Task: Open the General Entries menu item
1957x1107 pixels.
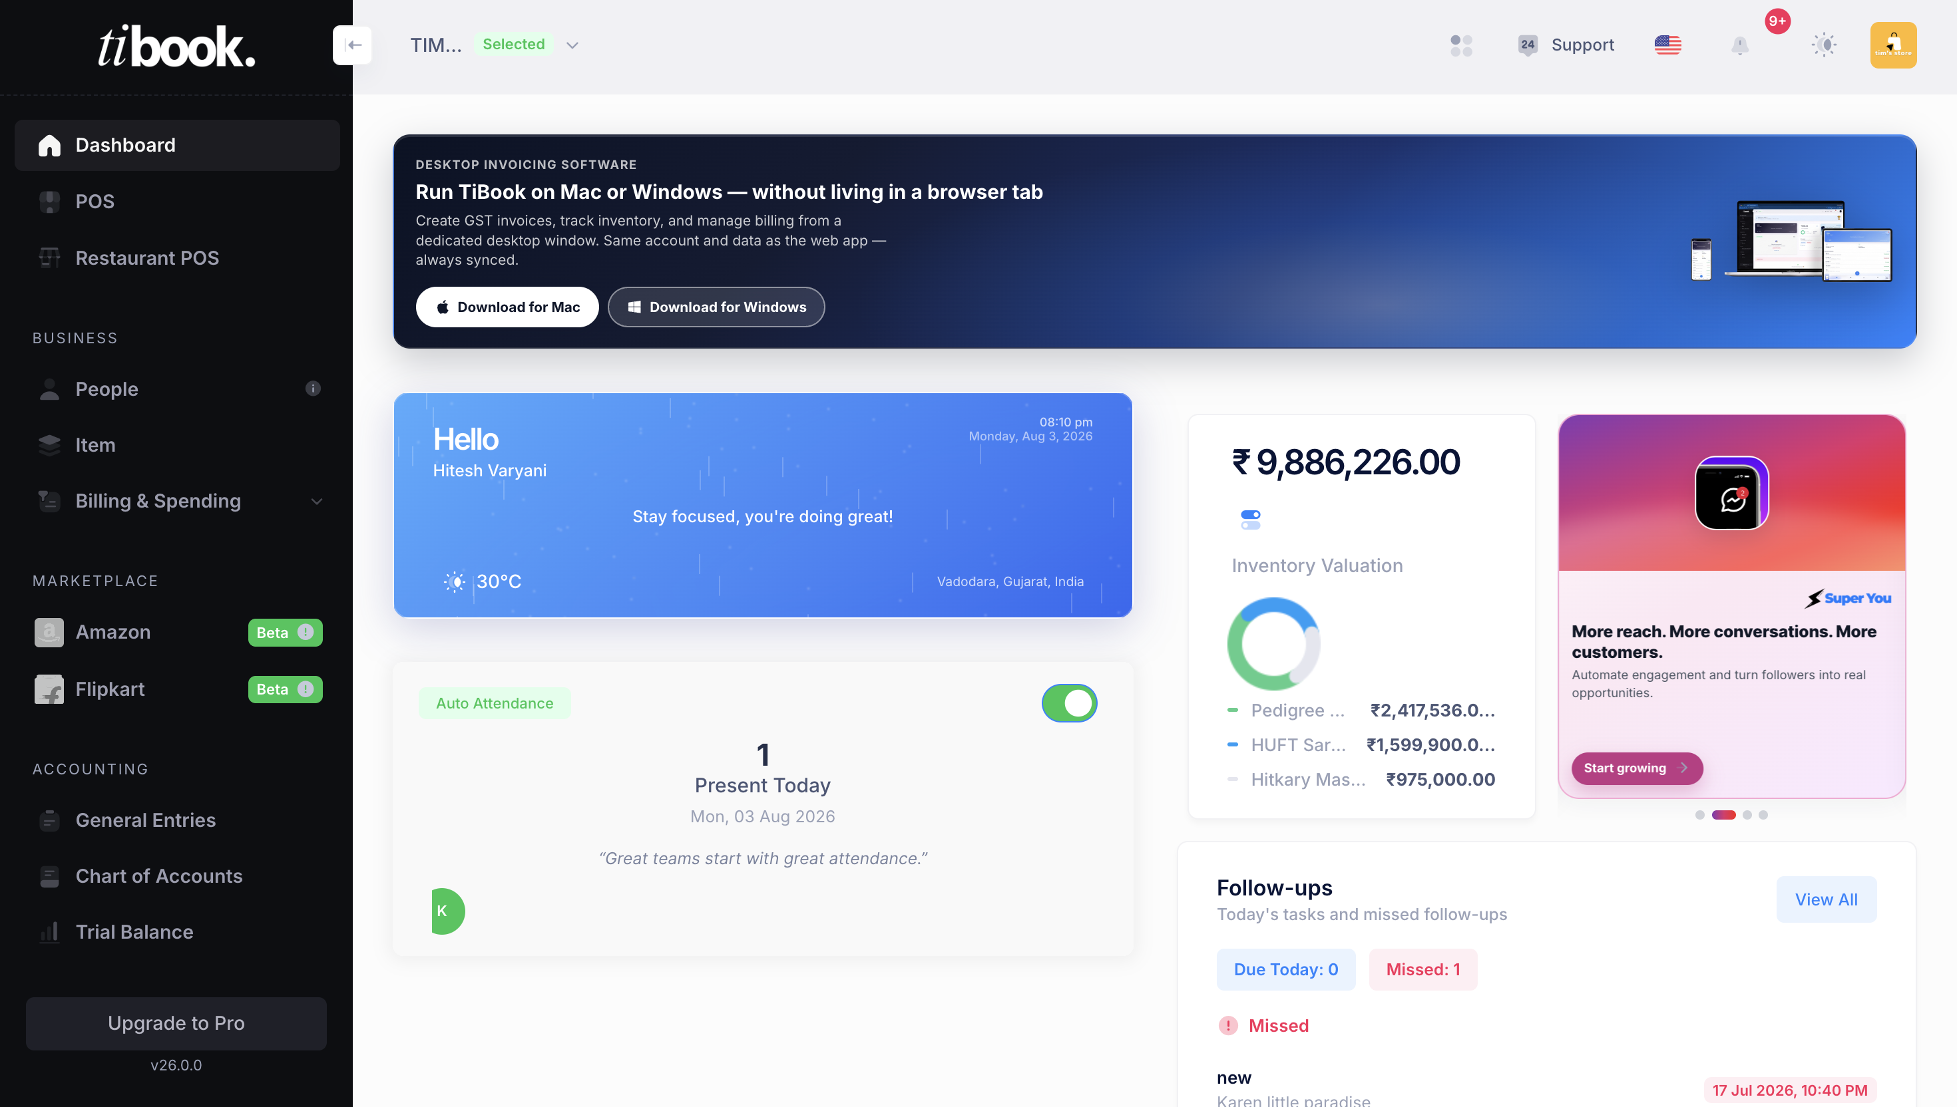Action: pyautogui.click(x=176, y=820)
